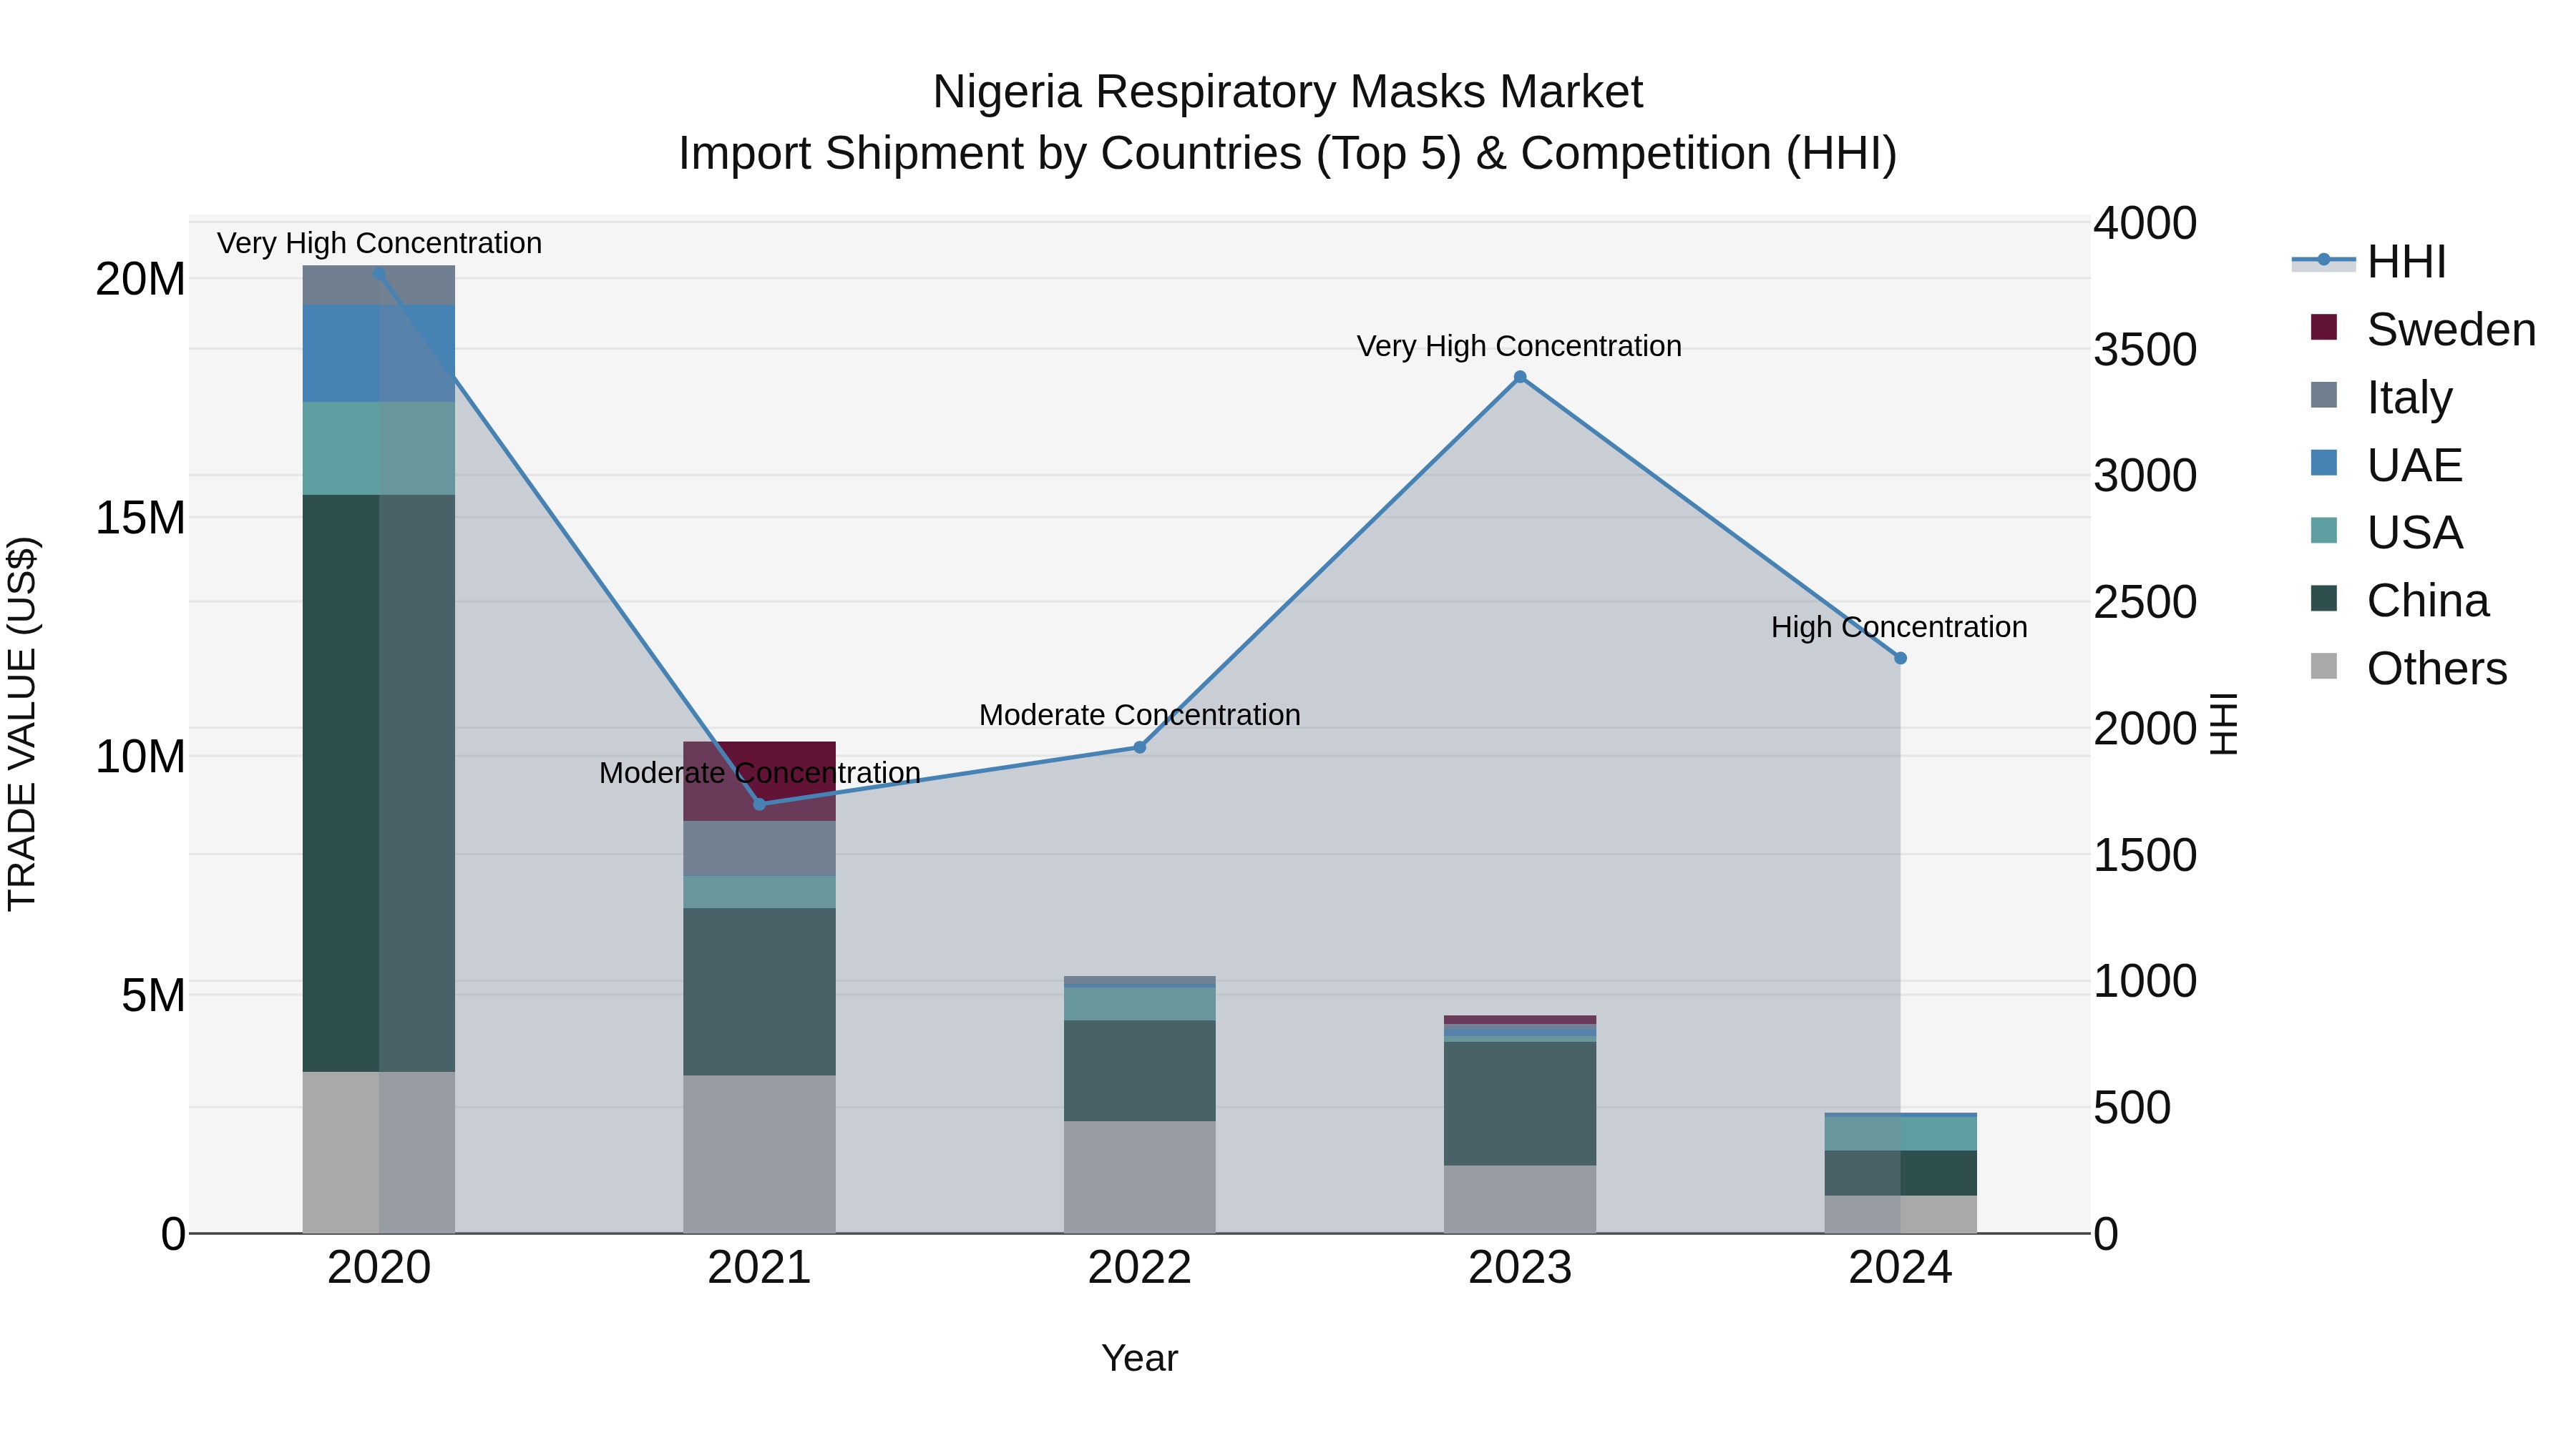
Task: Click the China segment of the 2022 bar
Action: pyautogui.click(x=1140, y=1071)
